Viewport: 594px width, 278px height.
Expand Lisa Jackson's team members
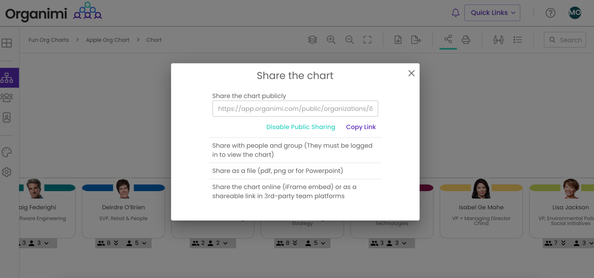point(563,243)
